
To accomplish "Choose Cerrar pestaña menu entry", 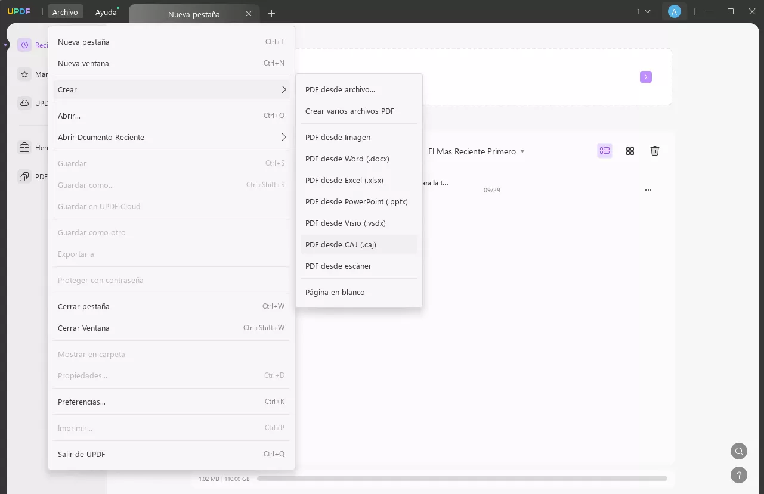I will (x=172, y=306).
